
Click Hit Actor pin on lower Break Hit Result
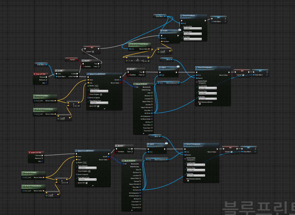(x=140, y=190)
